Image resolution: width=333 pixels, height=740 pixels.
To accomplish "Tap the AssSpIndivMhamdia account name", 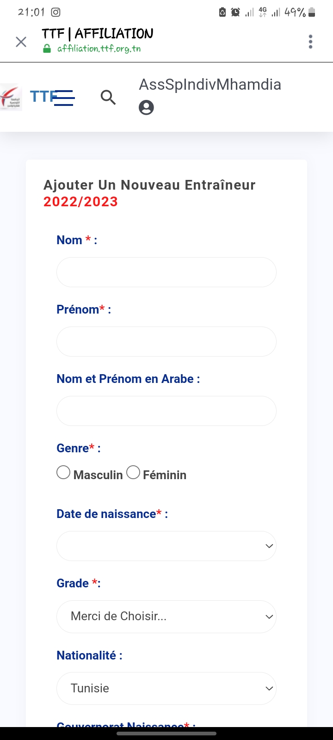I will pos(210,85).
